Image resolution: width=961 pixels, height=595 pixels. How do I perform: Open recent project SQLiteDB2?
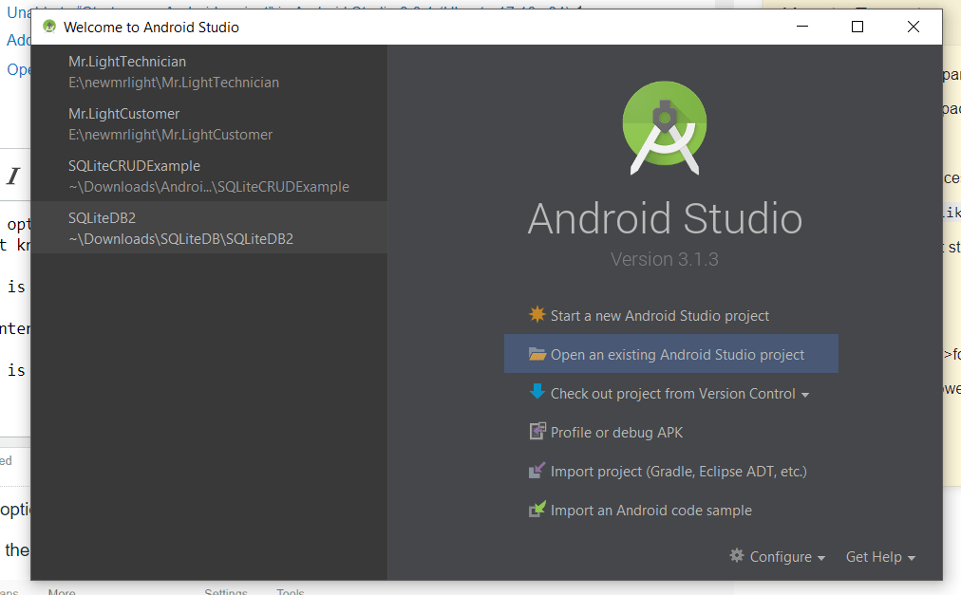tap(209, 228)
